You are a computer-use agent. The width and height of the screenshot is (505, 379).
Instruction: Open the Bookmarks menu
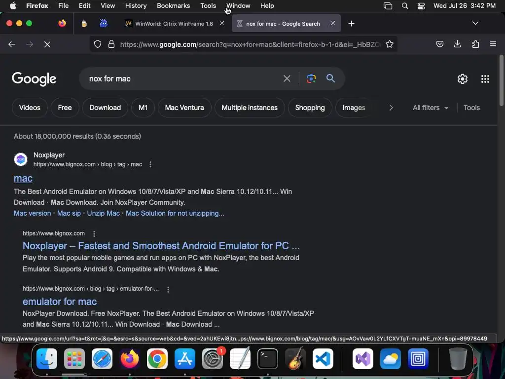(x=173, y=6)
